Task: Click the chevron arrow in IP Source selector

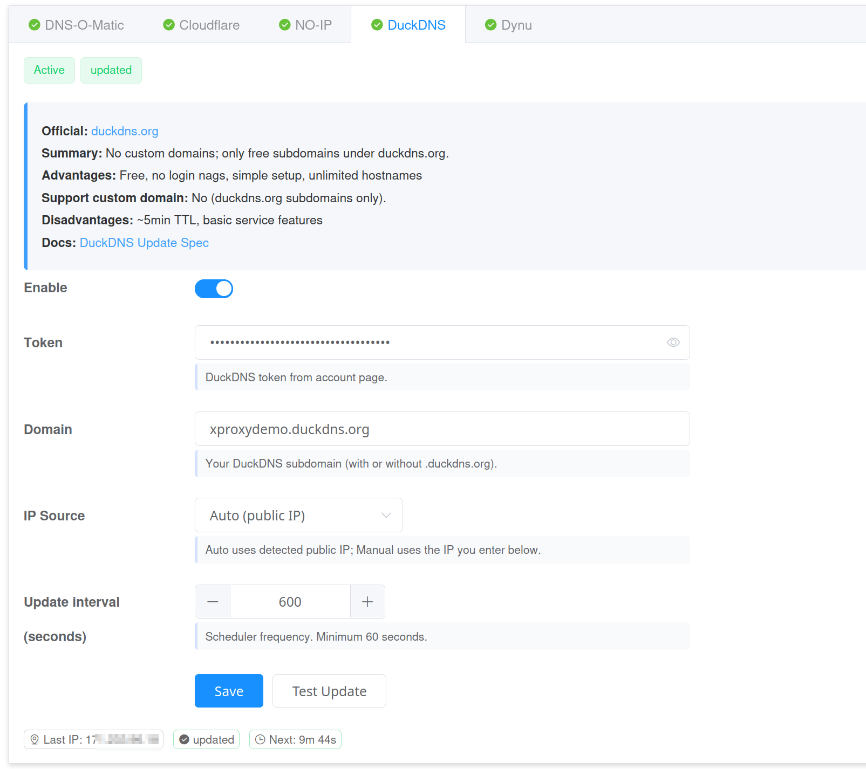Action: tap(386, 516)
